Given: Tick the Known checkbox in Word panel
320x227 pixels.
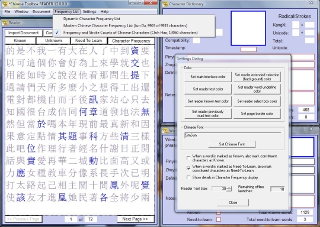Looking at the screenshot, I should (218, 213).
